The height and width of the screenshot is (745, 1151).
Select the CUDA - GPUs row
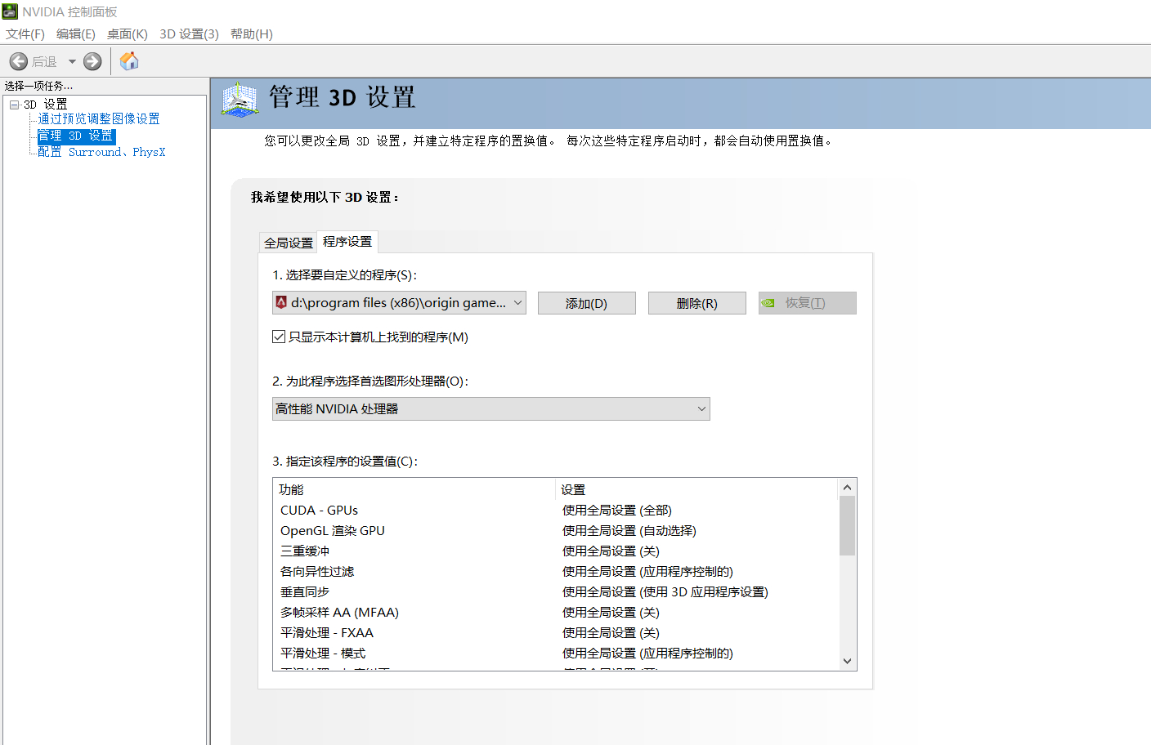click(x=556, y=511)
